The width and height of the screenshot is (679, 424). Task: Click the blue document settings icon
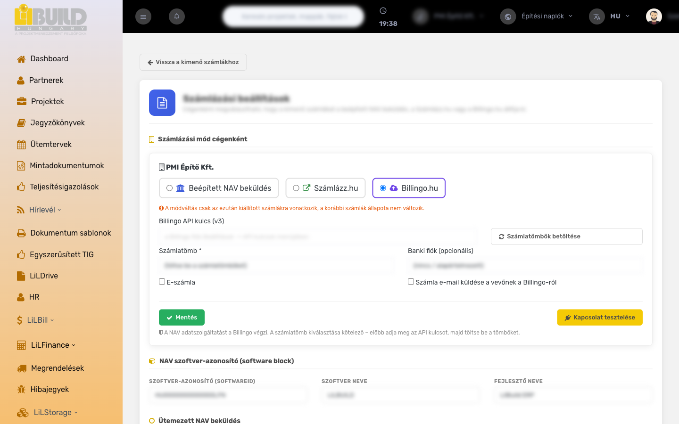162,103
